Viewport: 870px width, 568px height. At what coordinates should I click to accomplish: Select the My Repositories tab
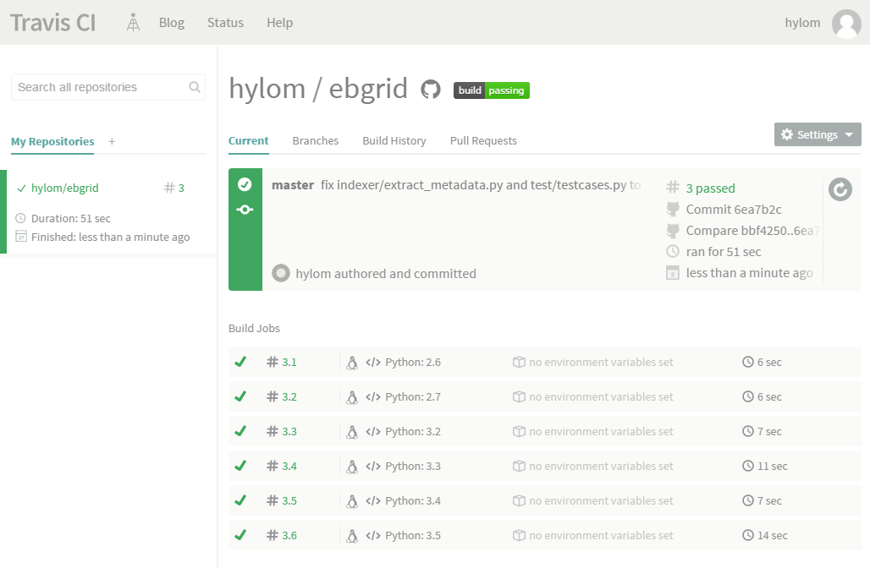tap(52, 141)
